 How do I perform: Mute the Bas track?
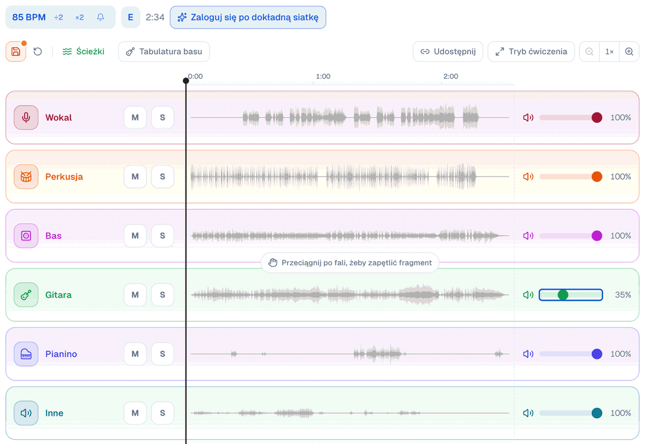pyautogui.click(x=135, y=236)
